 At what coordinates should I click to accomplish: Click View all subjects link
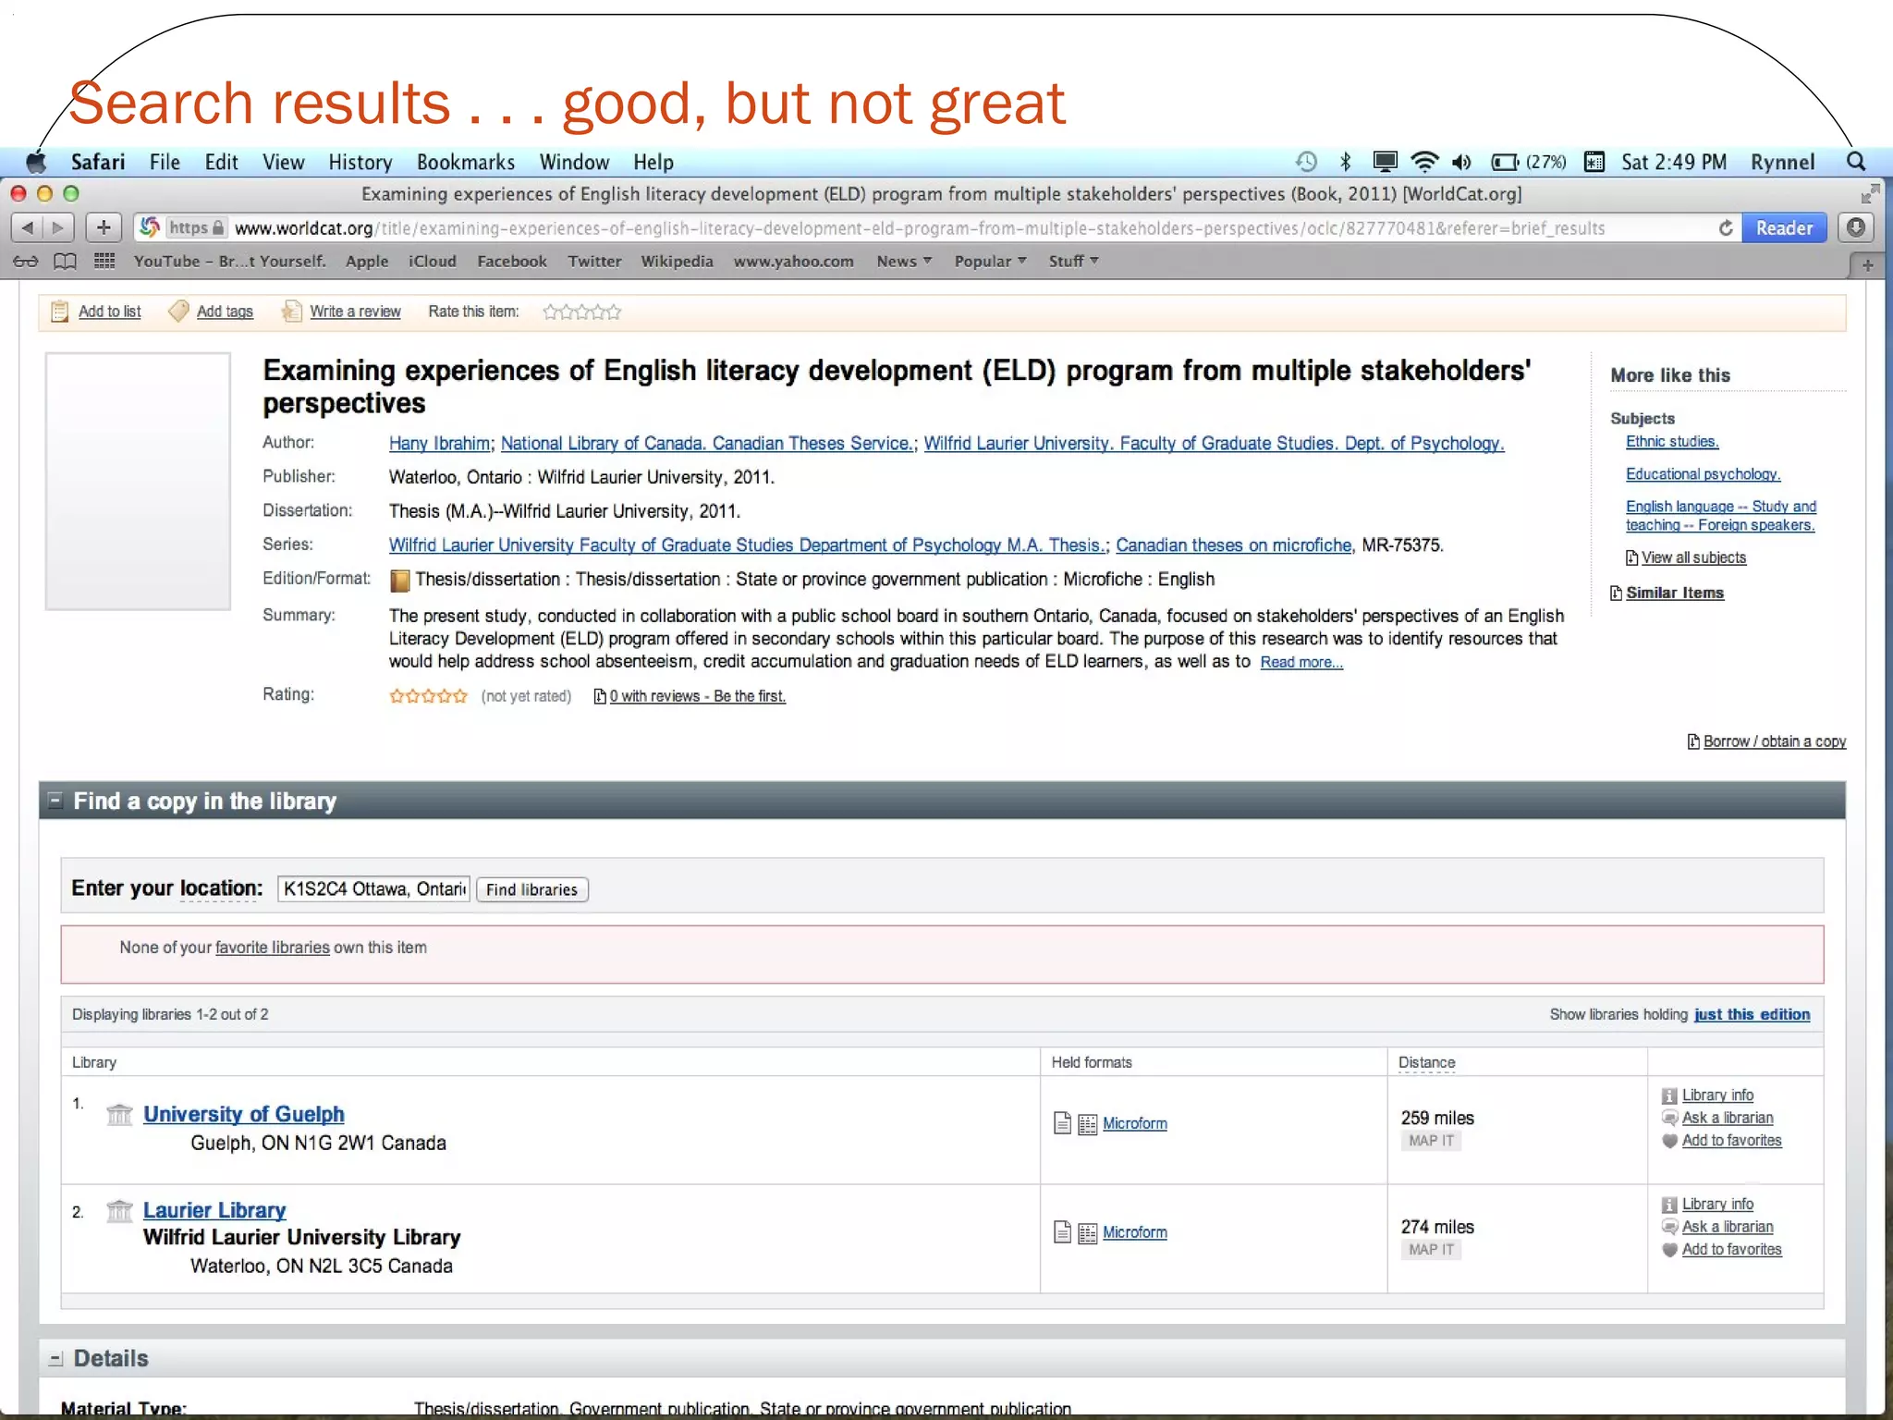click(1693, 557)
